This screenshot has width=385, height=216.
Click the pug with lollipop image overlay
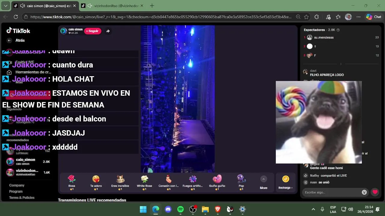coord(319,122)
